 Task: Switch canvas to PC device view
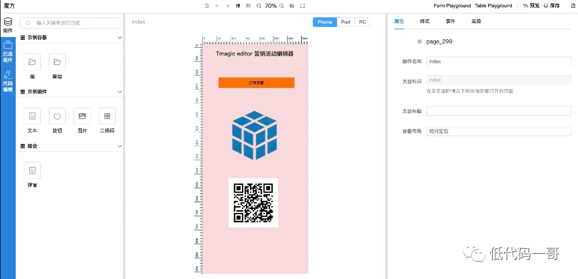[x=362, y=22]
